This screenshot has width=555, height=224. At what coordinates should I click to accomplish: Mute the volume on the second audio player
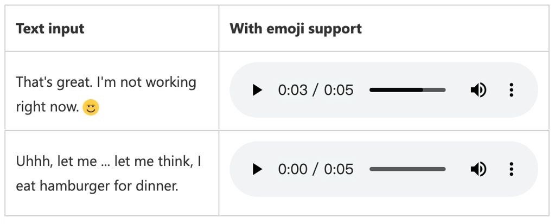click(478, 169)
